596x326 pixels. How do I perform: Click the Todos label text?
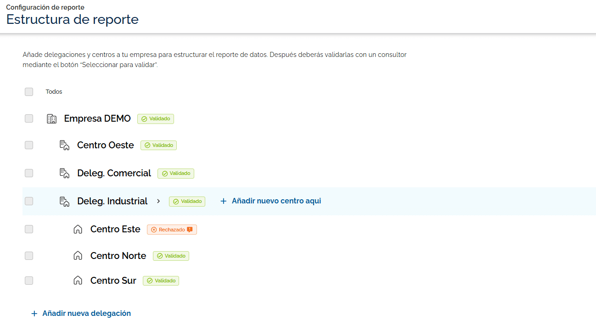pyautogui.click(x=54, y=92)
